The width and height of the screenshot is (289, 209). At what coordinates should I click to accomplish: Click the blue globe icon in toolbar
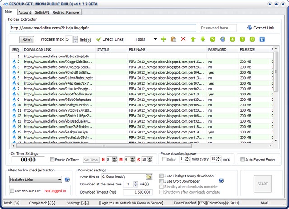pos(223,39)
